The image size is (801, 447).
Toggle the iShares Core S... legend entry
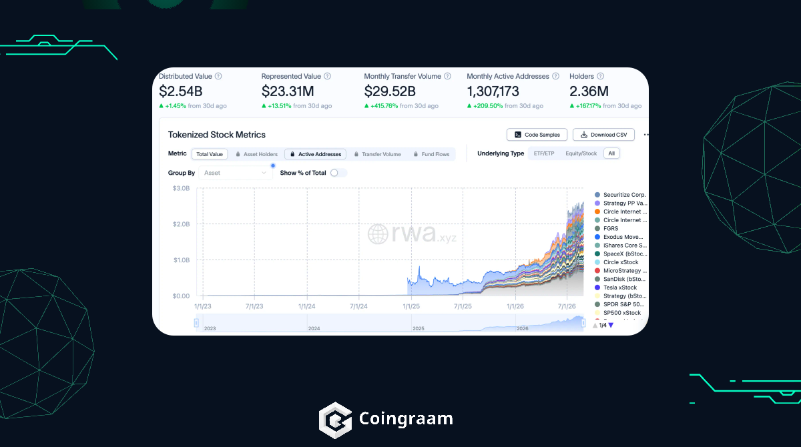(x=620, y=246)
